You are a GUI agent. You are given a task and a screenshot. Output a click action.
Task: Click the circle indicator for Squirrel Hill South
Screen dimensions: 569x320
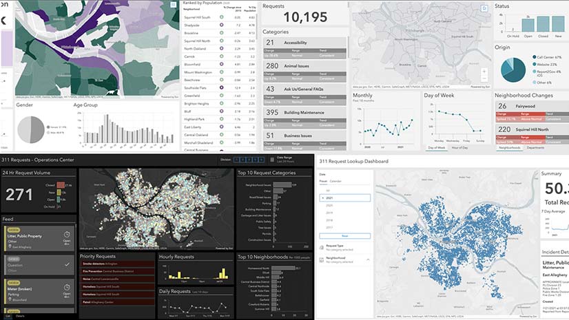[x=221, y=17]
